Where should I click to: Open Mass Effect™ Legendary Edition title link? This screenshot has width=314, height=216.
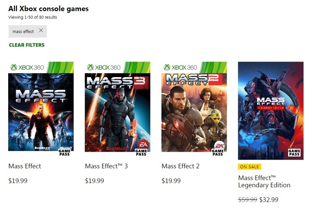point(264,182)
